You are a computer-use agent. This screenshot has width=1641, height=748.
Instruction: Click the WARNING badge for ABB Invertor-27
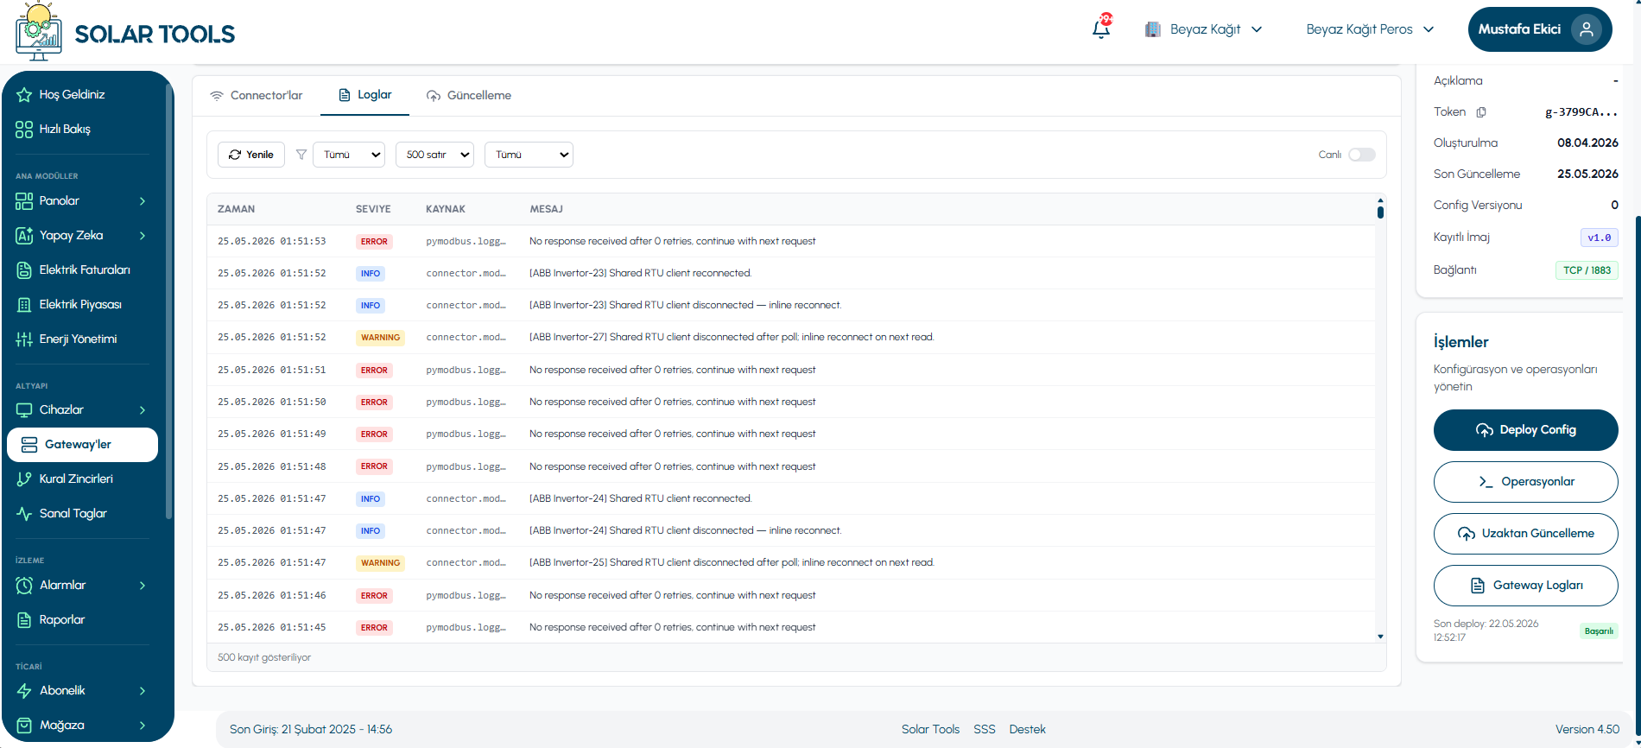pos(380,338)
